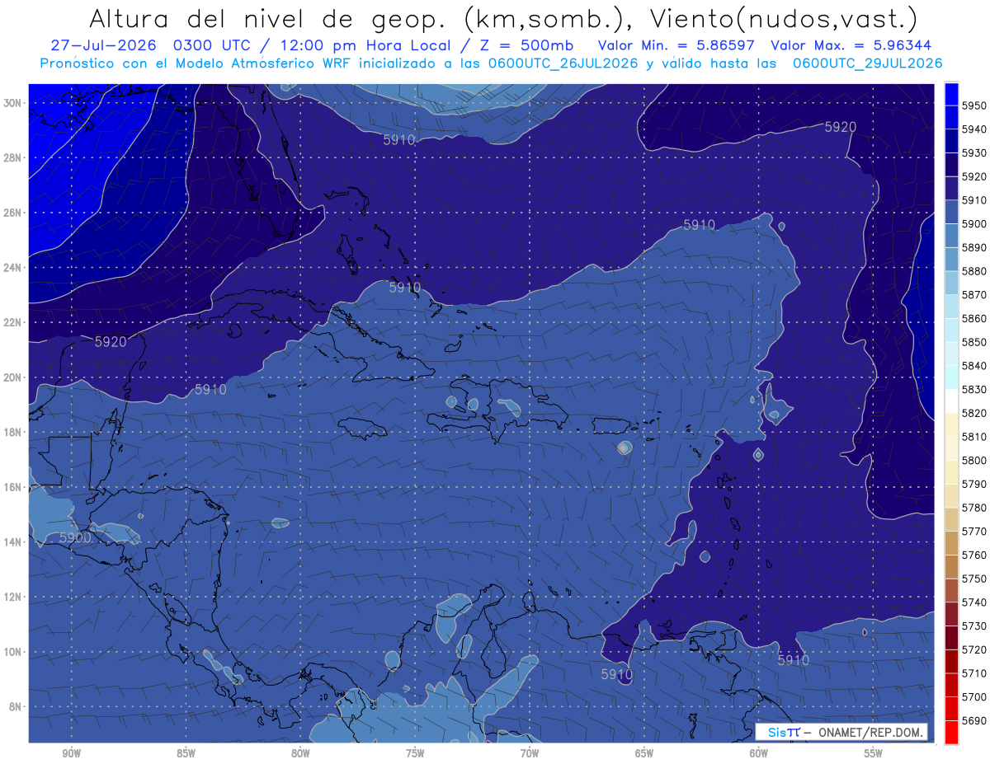Click the "18N" latitude axis label
Image resolution: width=990 pixels, height=764 pixels.
coord(13,432)
